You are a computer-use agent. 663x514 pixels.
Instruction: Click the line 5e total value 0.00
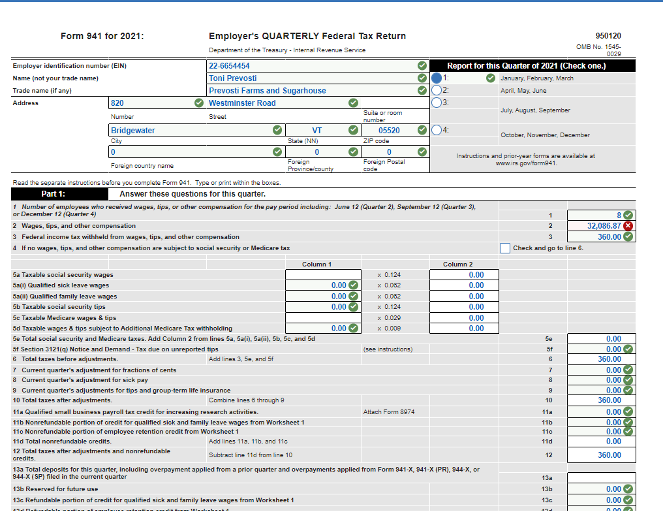601,338
